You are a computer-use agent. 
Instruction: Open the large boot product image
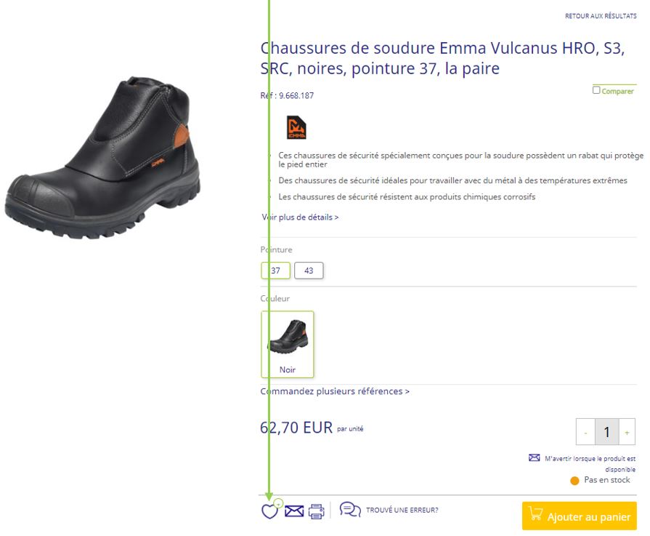[102, 158]
